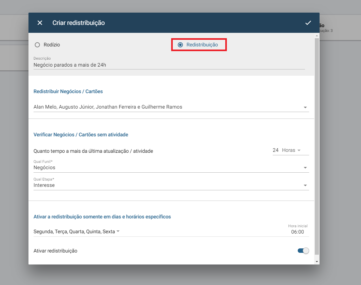This screenshot has width=361, height=285.
Task: Click the dialog scrollbar down arrow
Action: coord(317,262)
